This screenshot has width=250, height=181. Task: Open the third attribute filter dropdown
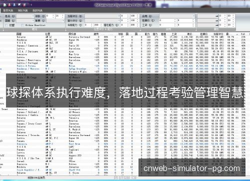point(208,25)
